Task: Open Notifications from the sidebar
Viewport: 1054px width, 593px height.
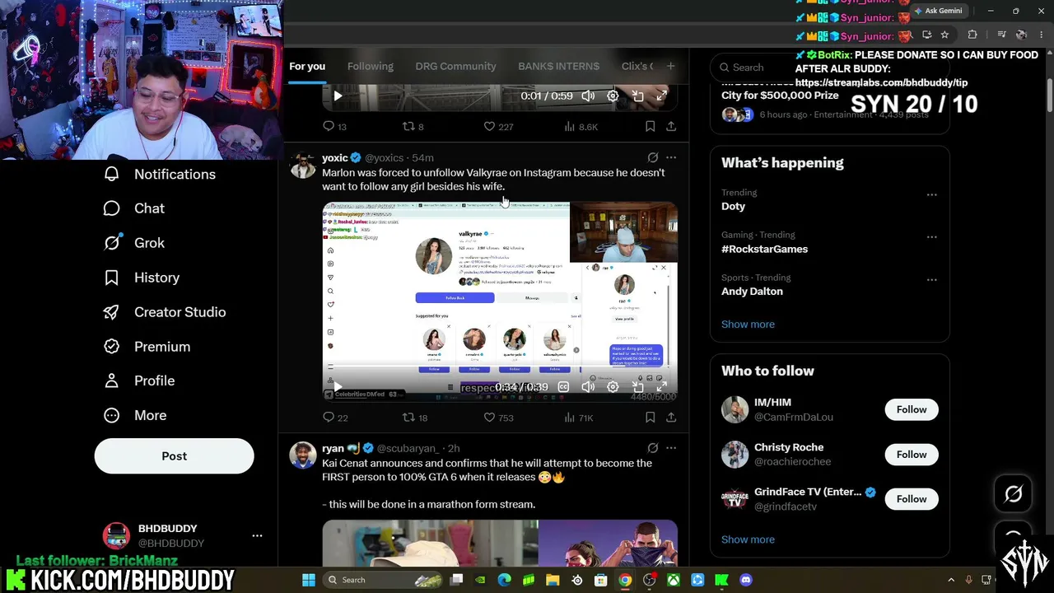Action: point(159,174)
